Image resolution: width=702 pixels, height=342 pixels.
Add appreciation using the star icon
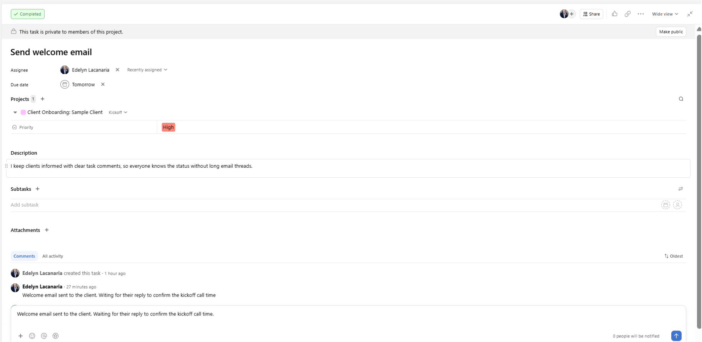(x=55, y=336)
